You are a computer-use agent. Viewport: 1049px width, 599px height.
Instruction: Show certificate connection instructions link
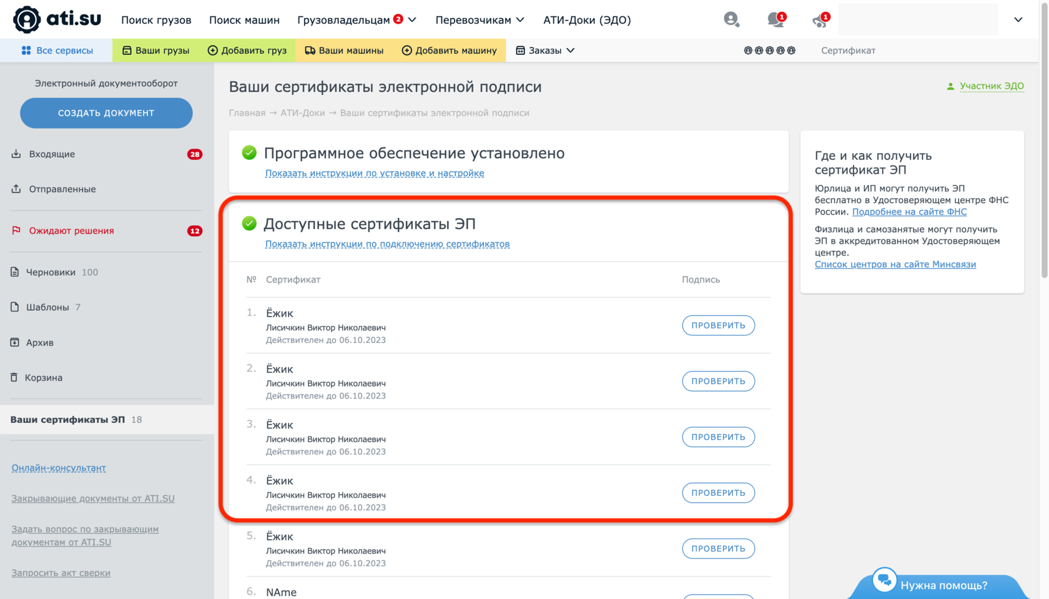387,244
